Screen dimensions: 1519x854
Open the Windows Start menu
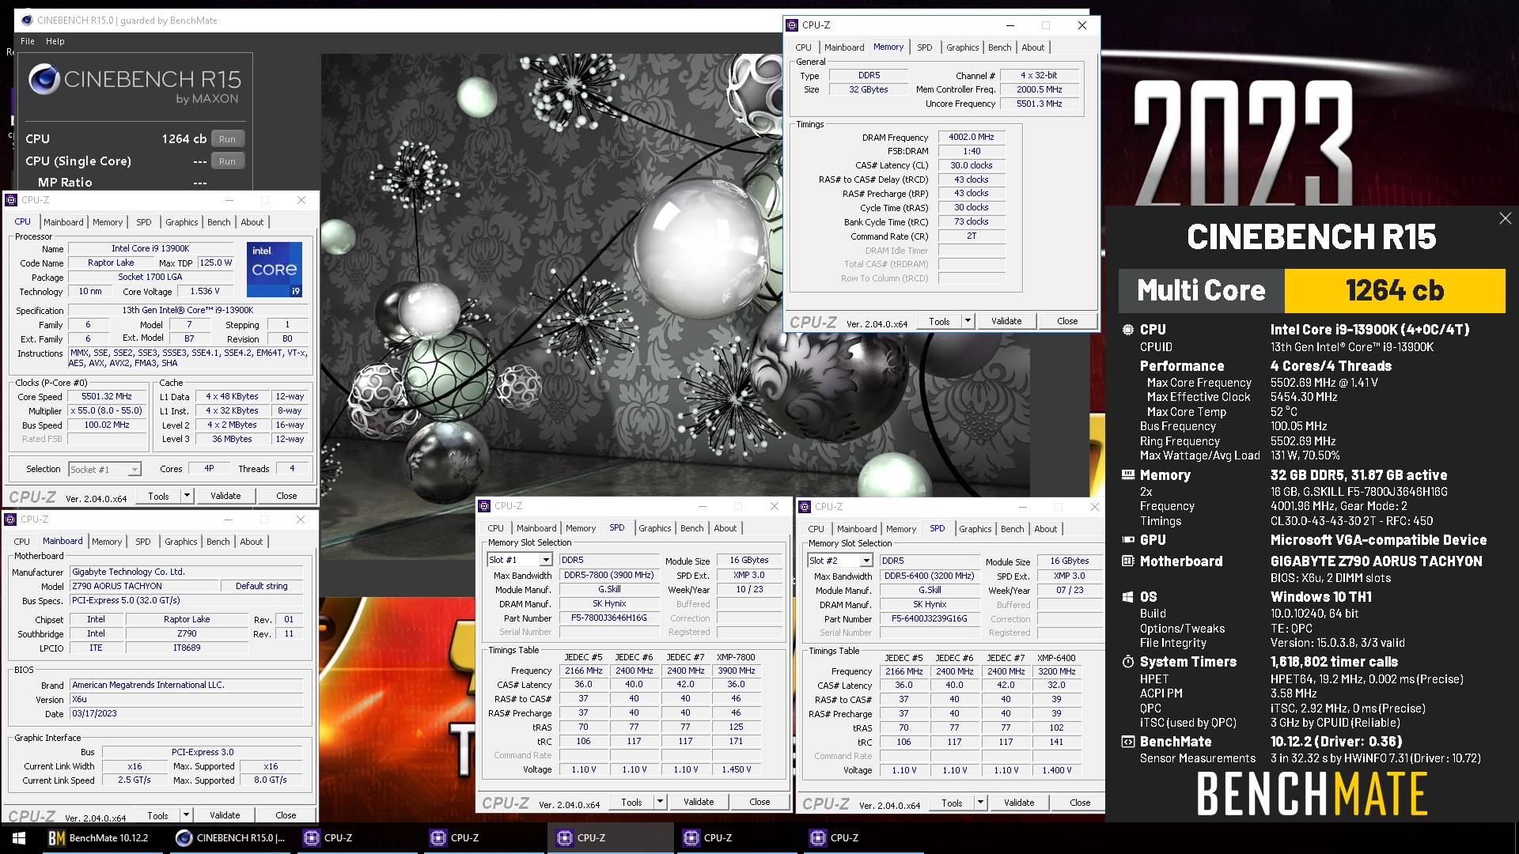[x=19, y=838]
